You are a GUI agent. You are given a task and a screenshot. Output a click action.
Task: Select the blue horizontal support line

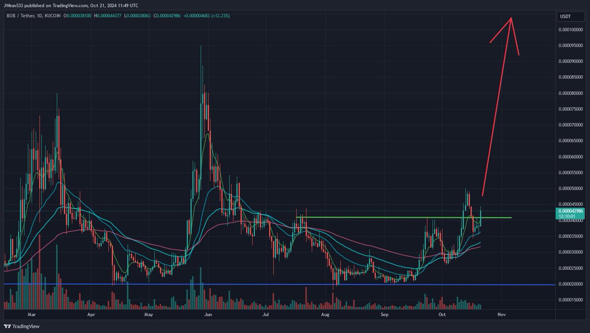pos(279,284)
